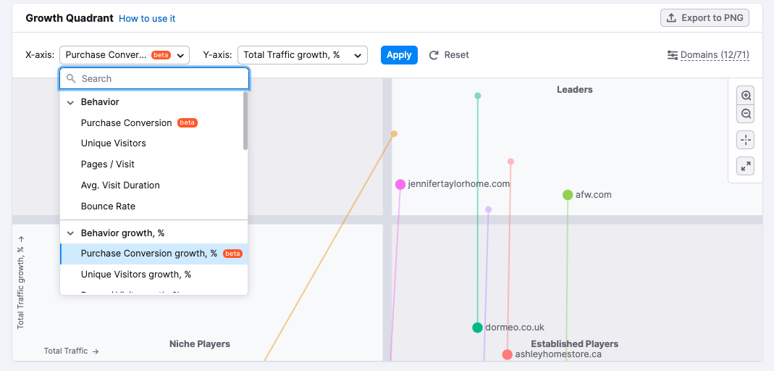Click the zoom out magnifier icon
Viewport: 774px width, 371px height.
pos(746,114)
